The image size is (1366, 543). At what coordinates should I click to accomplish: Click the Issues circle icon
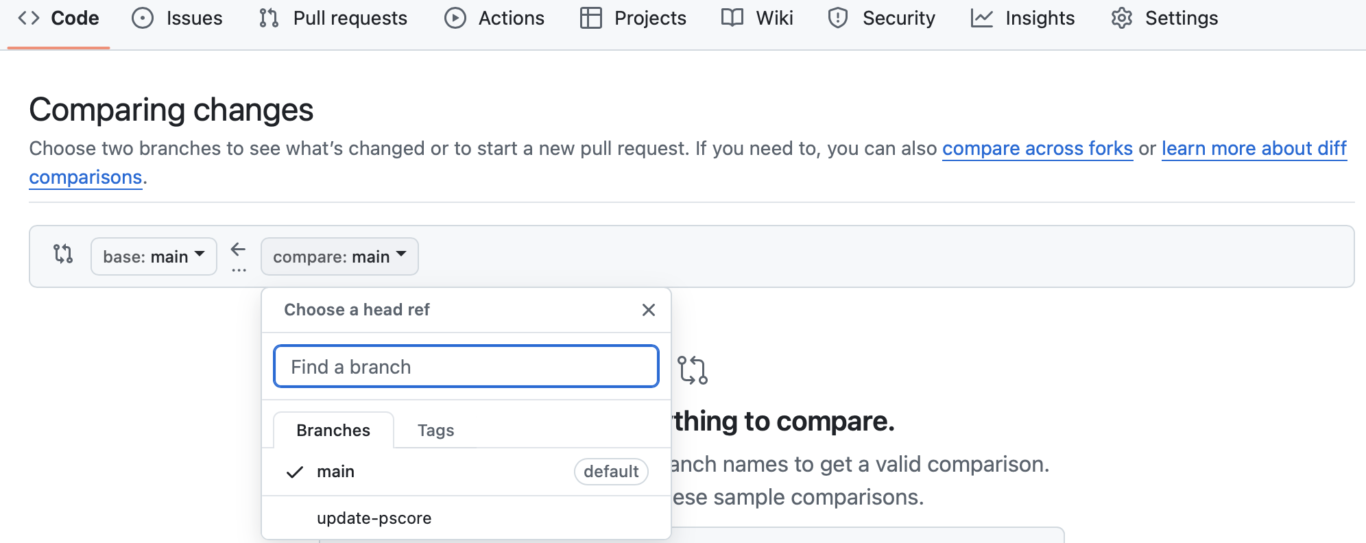pos(143,18)
